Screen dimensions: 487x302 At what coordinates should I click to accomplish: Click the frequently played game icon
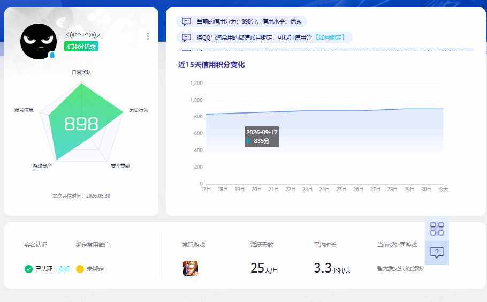(x=191, y=268)
